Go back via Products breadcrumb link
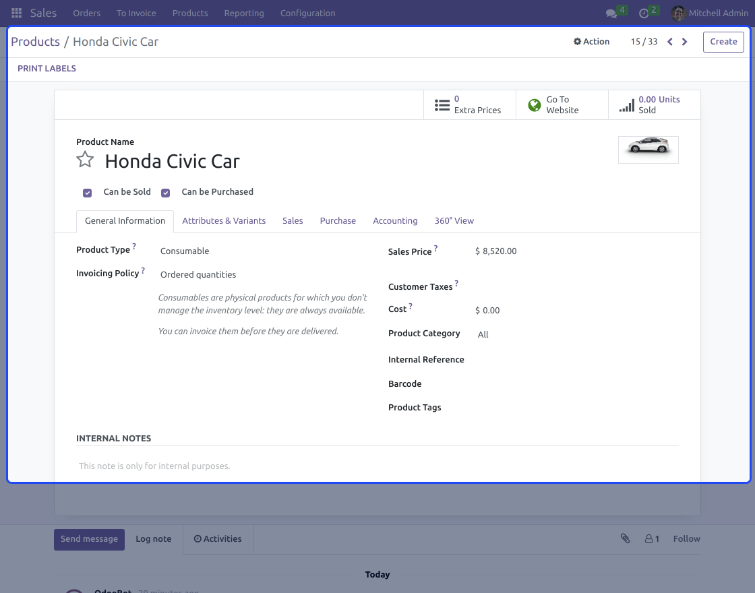Viewport: 755px width, 593px height. [36, 42]
